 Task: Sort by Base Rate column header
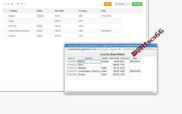[x=59, y=11]
